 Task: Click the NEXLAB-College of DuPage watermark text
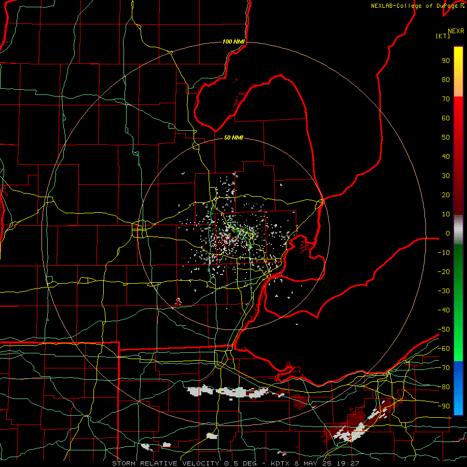[x=418, y=6]
